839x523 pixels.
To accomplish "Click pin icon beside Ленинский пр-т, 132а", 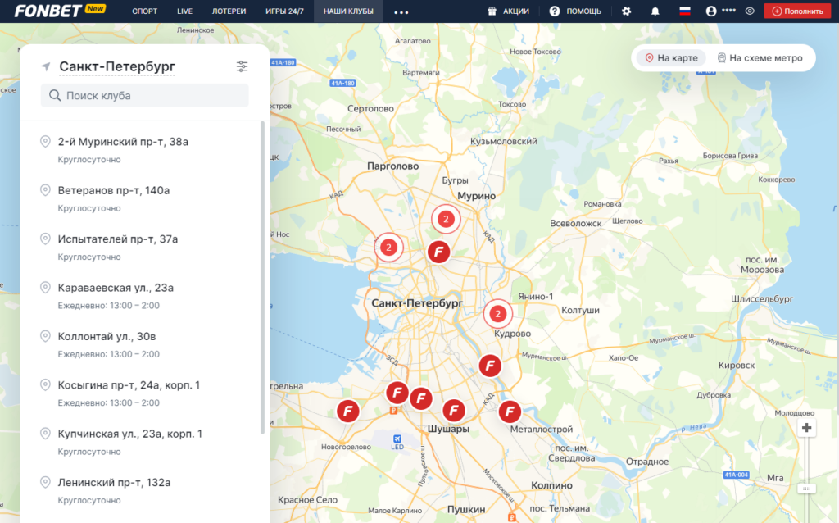I will (x=46, y=482).
